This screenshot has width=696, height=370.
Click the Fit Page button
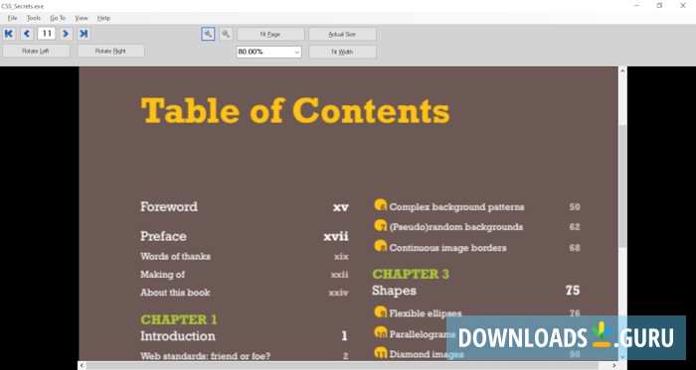pyautogui.click(x=270, y=34)
